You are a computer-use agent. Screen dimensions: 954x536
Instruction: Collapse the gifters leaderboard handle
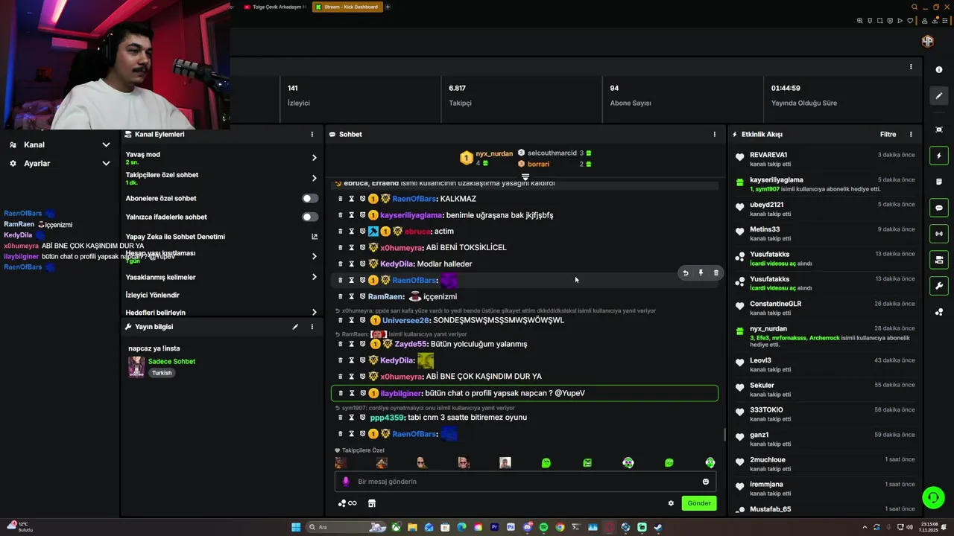click(x=525, y=177)
